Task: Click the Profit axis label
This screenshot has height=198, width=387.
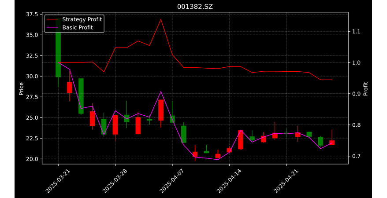Action: [365, 88]
